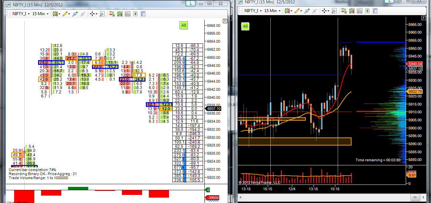Open Chart Trader icon in left window toolbar
Screen dimensions: 431x203
tap(111, 14)
